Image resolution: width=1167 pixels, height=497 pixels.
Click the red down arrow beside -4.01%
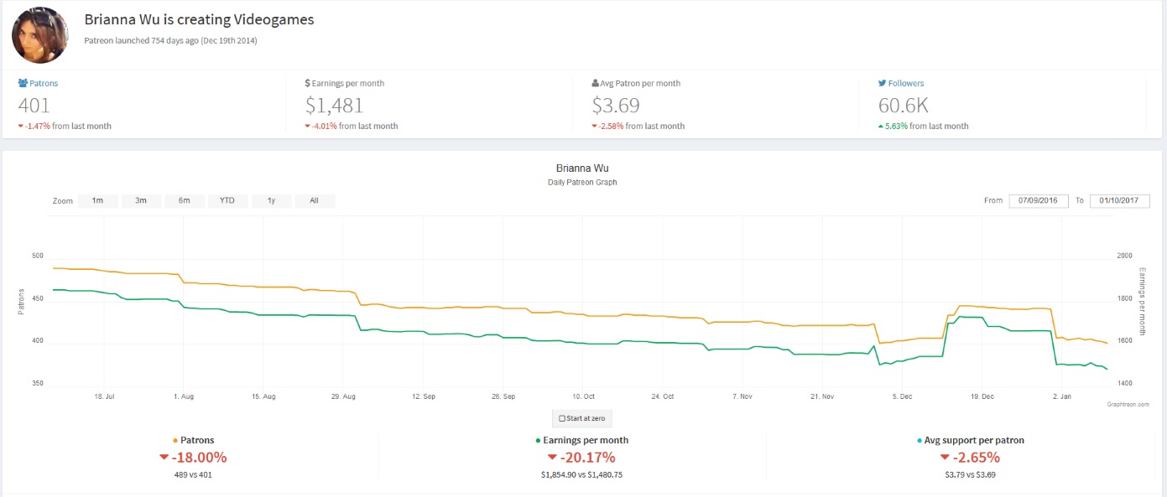(308, 127)
